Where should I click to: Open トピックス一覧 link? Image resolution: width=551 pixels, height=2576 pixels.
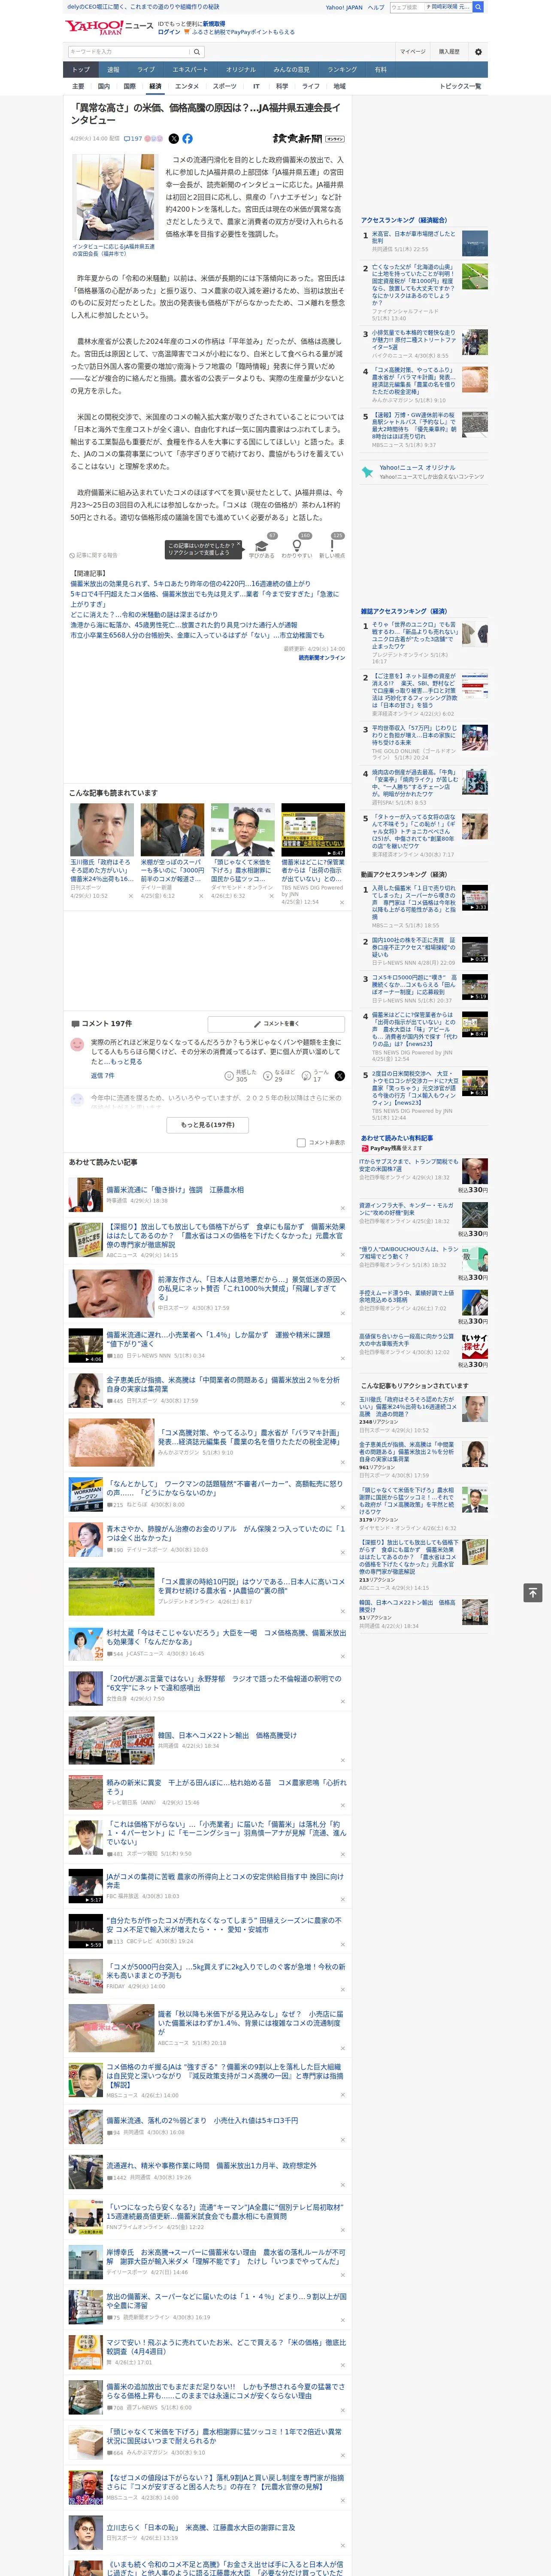tap(460, 86)
